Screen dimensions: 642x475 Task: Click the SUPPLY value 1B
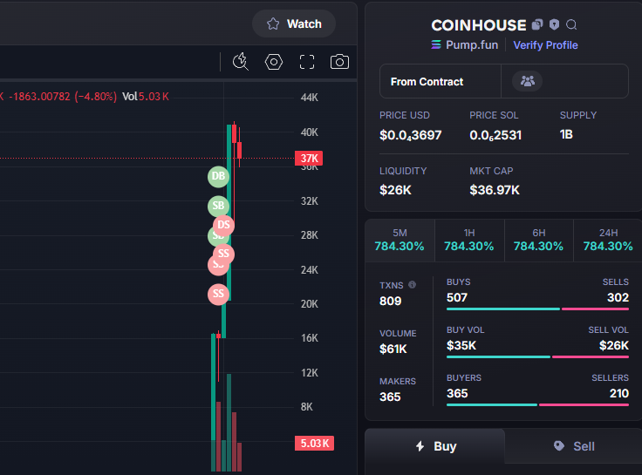point(566,134)
